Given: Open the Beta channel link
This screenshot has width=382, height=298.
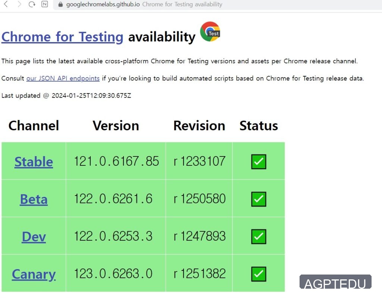Looking at the screenshot, I should click(34, 199).
